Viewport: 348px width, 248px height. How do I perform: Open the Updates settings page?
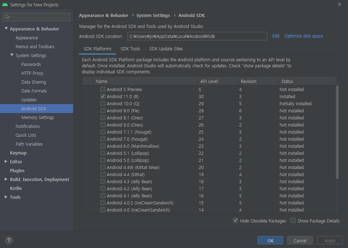(x=29, y=100)
